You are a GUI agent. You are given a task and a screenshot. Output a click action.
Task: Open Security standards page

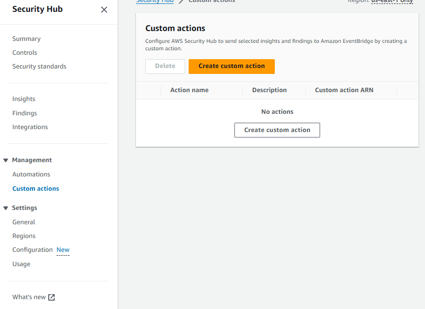coord(39,67)
